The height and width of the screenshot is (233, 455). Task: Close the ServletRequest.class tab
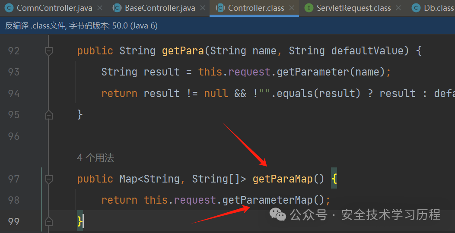pyautogui.click(x=398, y=8)
